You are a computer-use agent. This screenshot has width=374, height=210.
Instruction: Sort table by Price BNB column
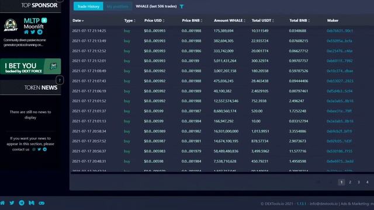[x=192, y=20]
